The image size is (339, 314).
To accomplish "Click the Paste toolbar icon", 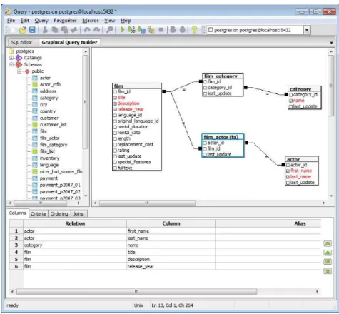I will (64, 30).
